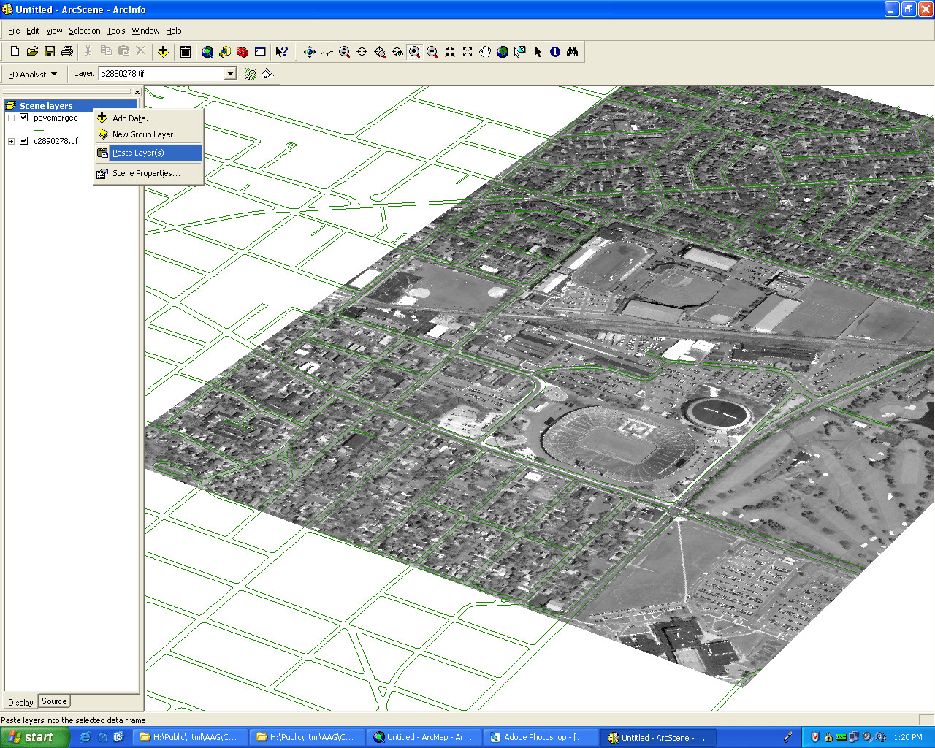The image size is (935, 748).
Task: Toggle the c2890278.tif layer checkbox
Action: (x=24, y=141)
